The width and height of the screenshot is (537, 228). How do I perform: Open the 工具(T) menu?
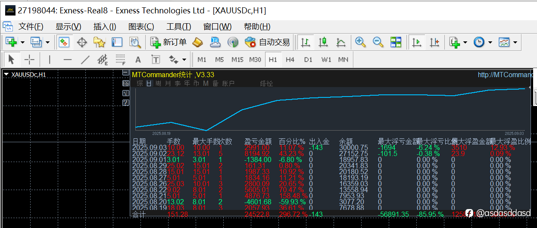[178, 26]
